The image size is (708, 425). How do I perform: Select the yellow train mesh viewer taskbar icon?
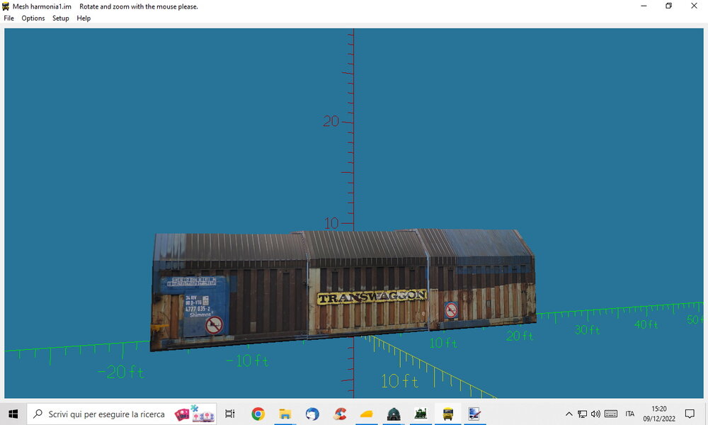[448, 414]
